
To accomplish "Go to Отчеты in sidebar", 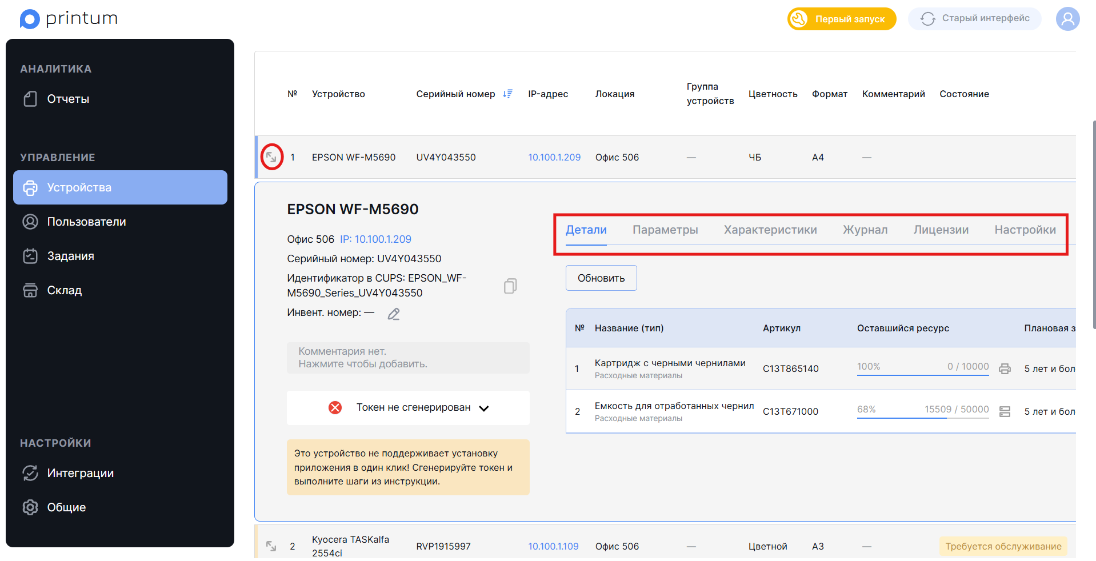I will tap(120, 99).
